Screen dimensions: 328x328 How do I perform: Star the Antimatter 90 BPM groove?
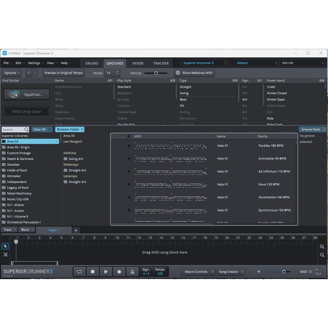(129, 159)
